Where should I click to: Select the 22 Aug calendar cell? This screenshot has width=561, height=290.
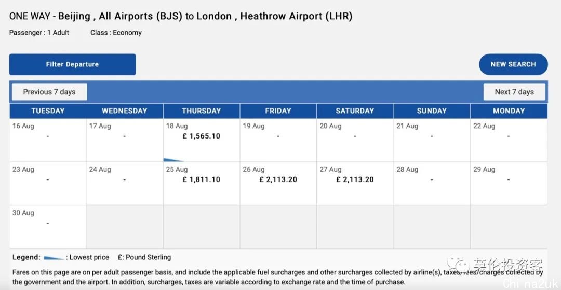coord(509,140)
